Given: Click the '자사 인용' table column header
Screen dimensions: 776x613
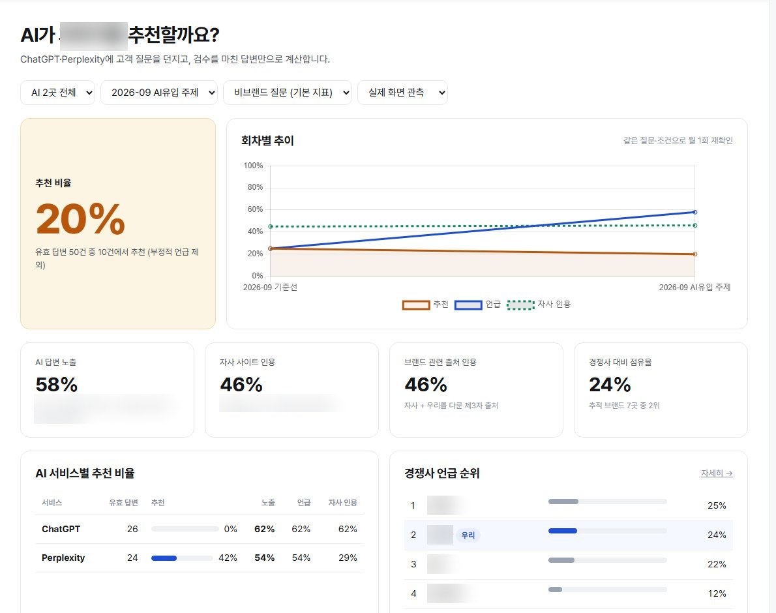Looking at the screenshot, I should 342,503.
